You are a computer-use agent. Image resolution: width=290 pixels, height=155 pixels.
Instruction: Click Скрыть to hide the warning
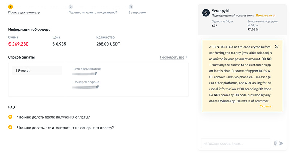point(265,106)
